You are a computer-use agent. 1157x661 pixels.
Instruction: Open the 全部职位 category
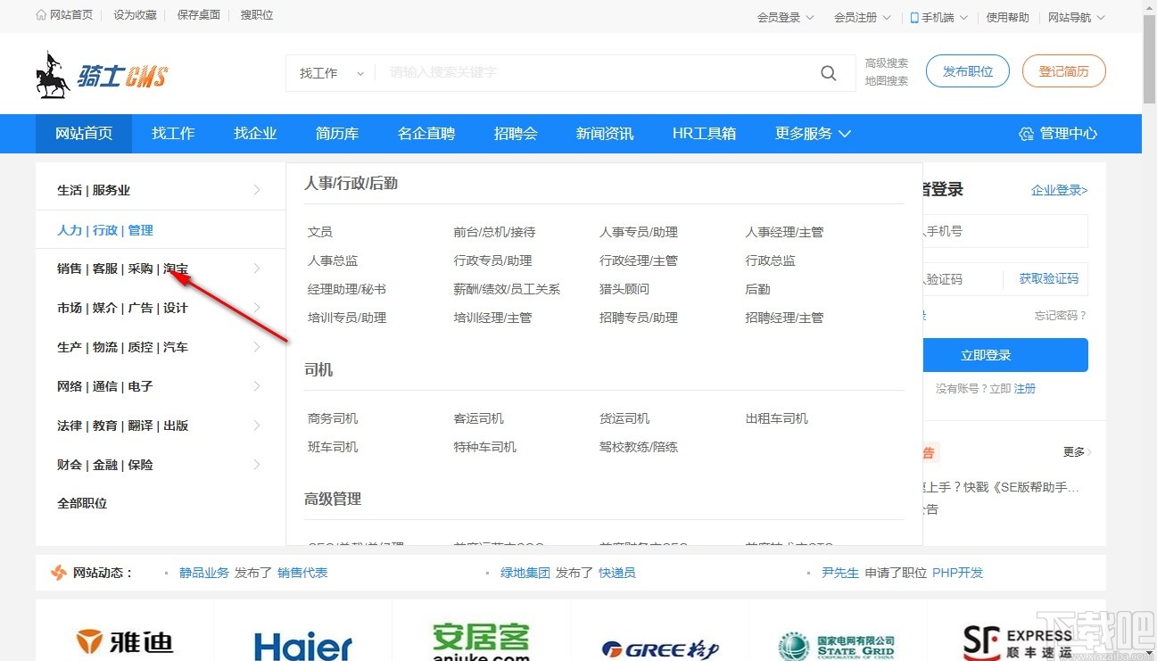82,503
